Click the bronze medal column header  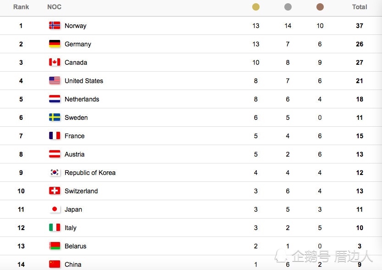(320, 7)
